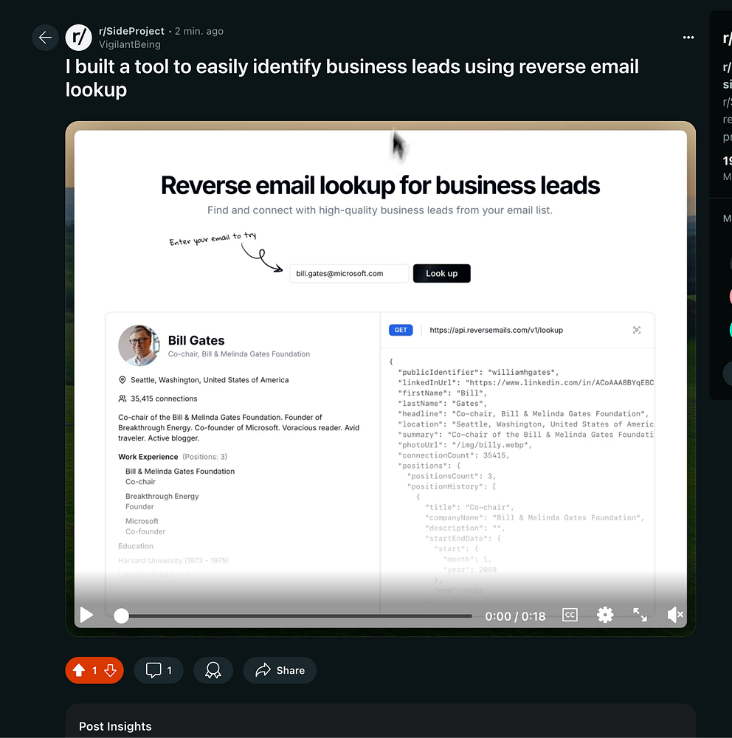Click the Look up button in video

[x=441, y=274]
